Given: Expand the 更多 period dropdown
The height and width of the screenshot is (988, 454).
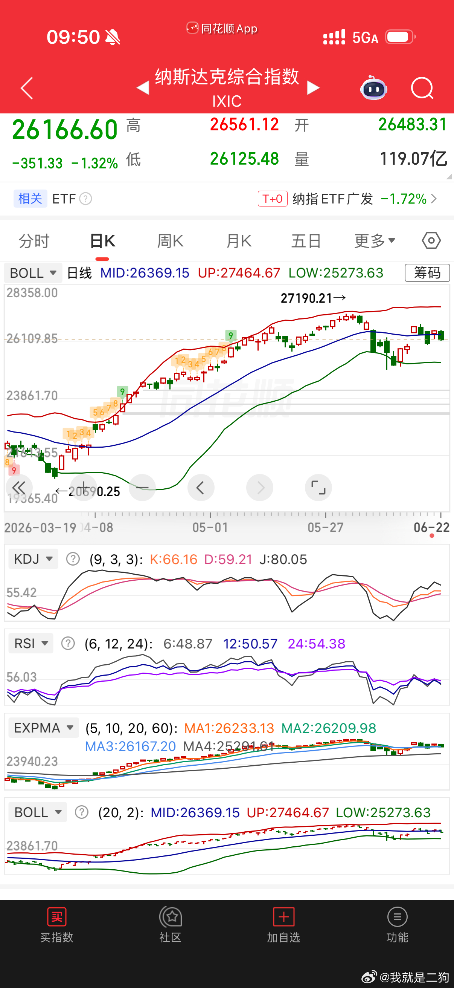Looking at the screenshot, I should tap(375, 241).
